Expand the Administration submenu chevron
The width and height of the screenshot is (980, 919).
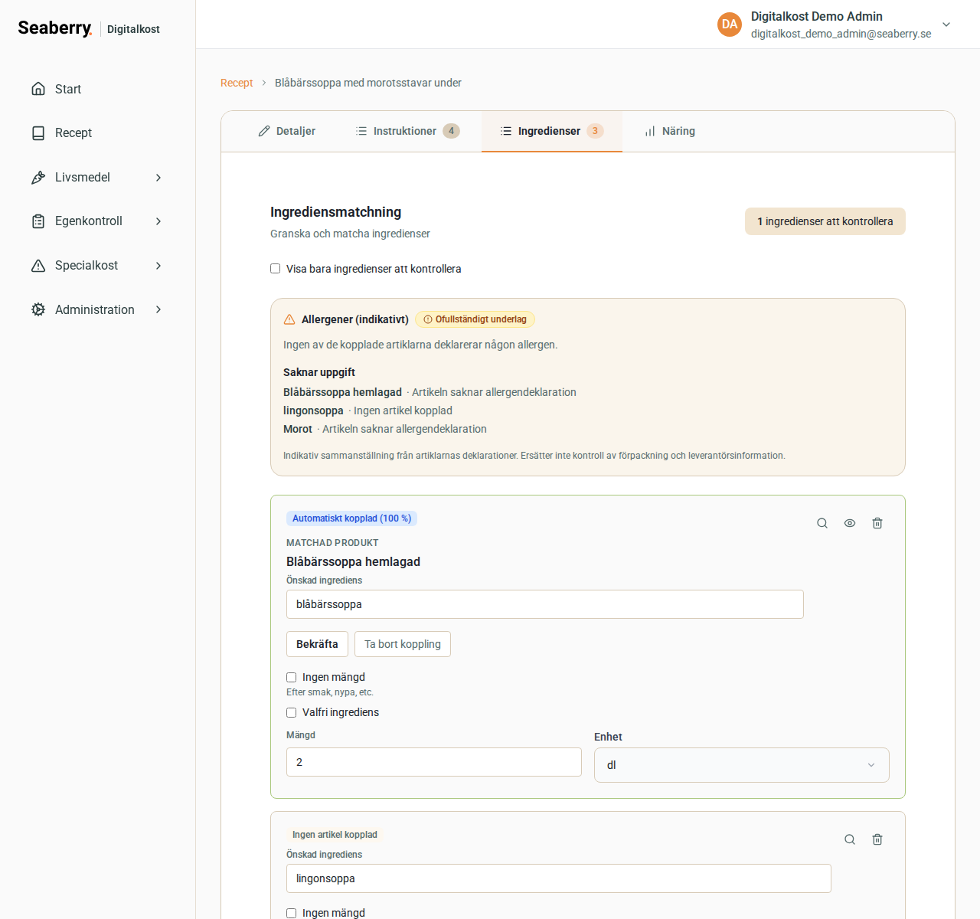click(158, 309)
